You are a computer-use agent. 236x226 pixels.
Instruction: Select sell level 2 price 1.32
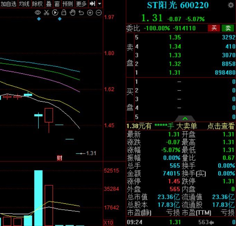click(175, 64)
